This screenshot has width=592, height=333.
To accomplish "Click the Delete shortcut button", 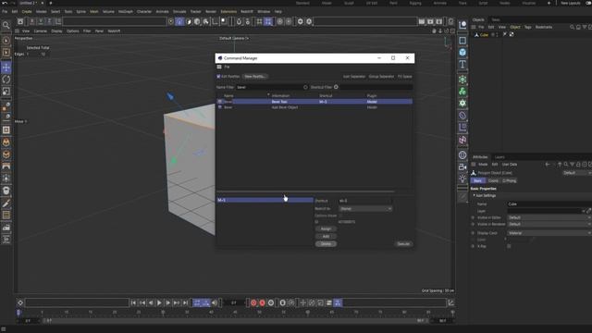I will coord(326,244).
